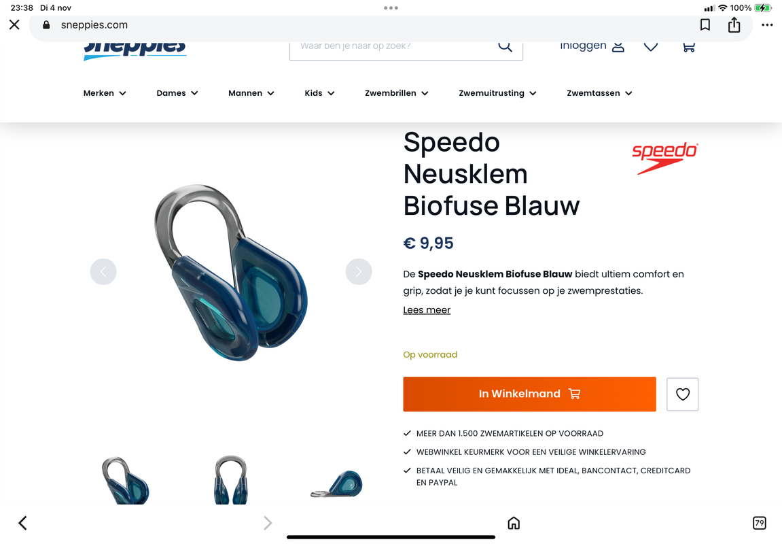782x544 pixels.
Task: Focus the product search field
Action: [394, 46]
